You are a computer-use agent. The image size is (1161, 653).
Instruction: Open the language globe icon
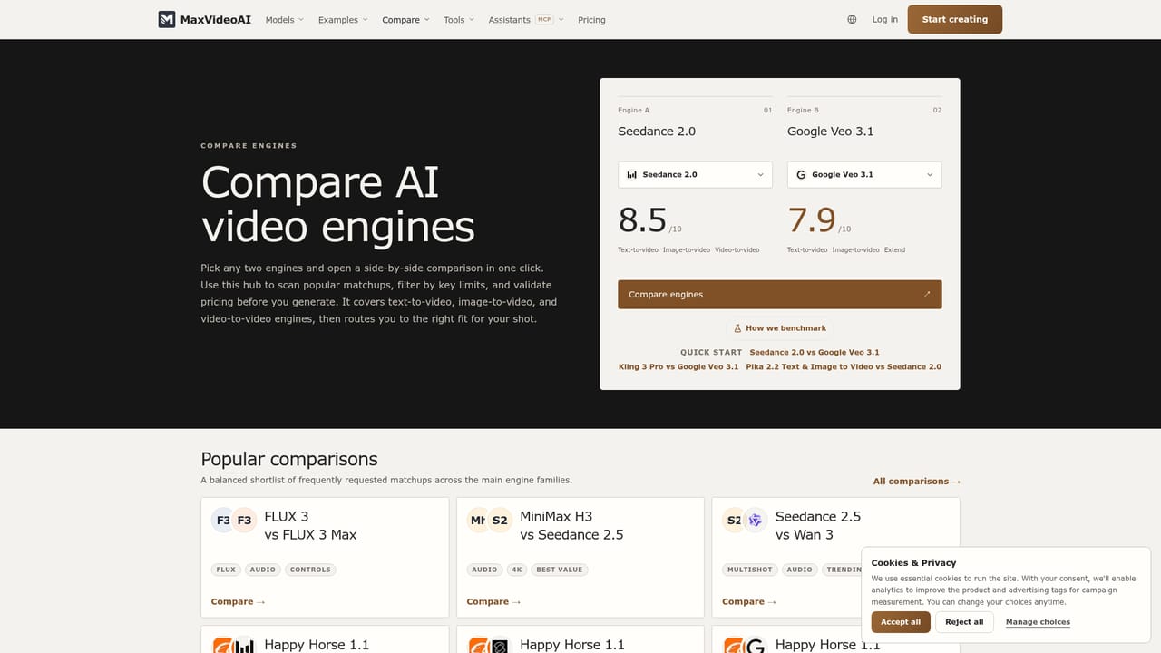click(852, 19)
